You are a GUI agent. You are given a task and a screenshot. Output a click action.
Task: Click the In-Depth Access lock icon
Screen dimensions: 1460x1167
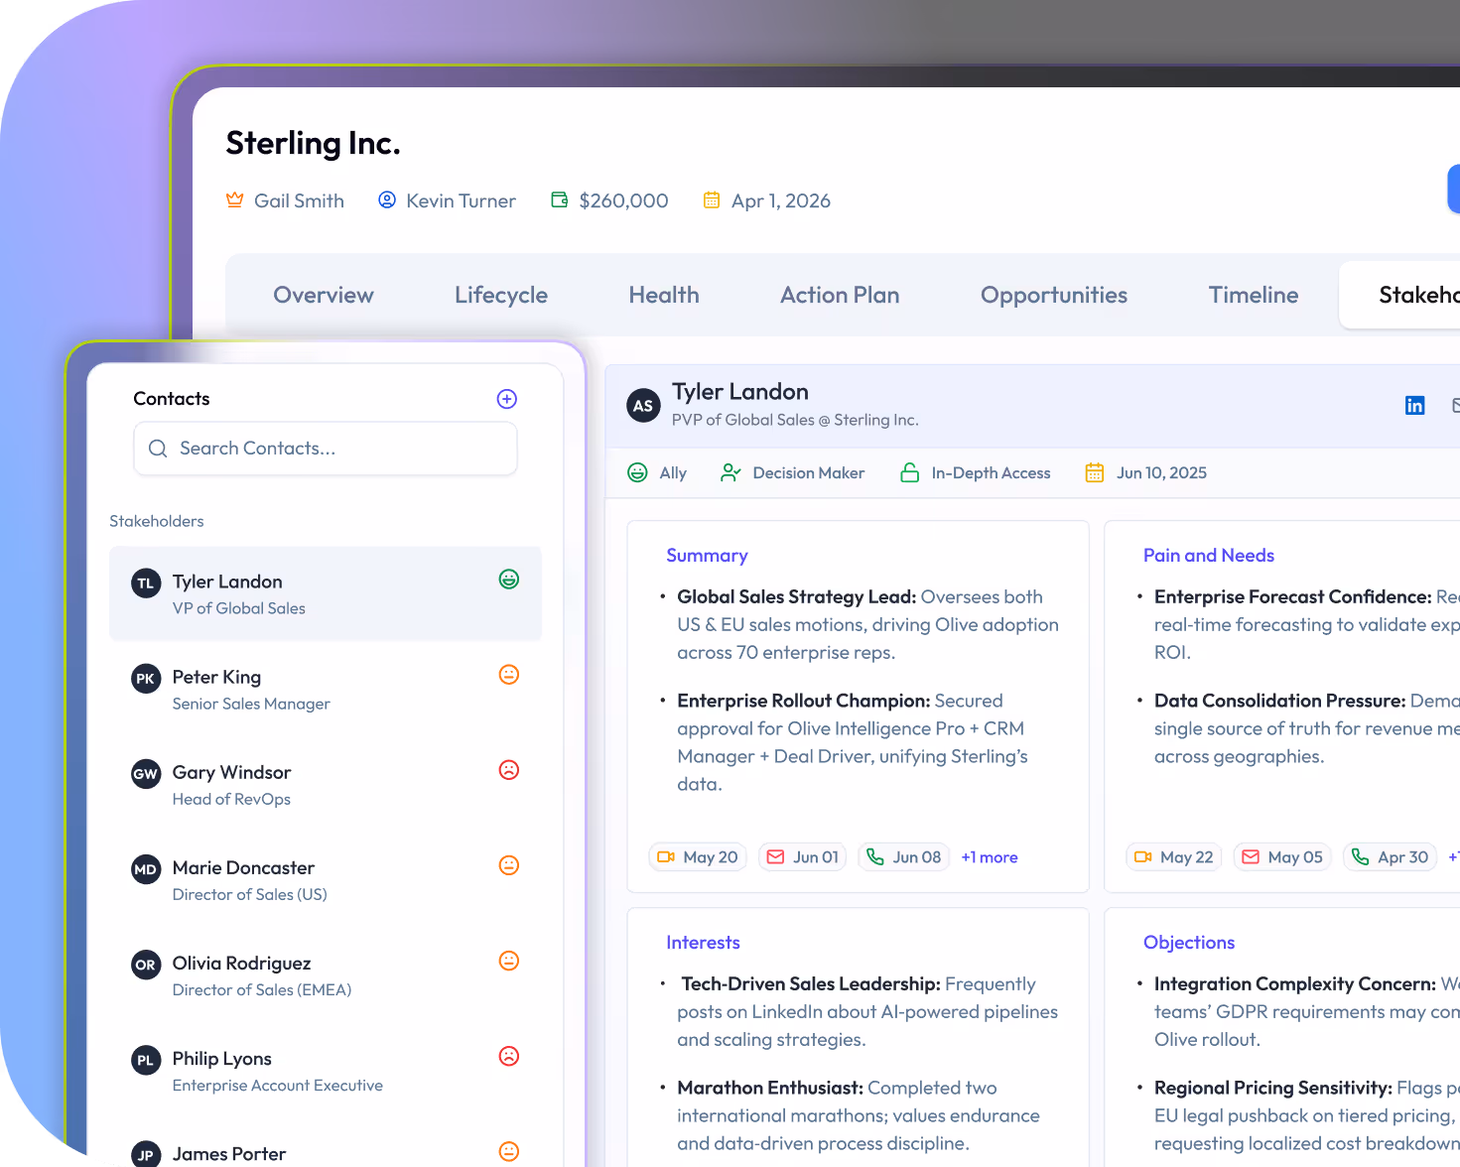coord(909,473)
